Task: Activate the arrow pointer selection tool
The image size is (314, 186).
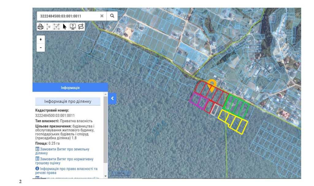Action: tap(65, 27)
